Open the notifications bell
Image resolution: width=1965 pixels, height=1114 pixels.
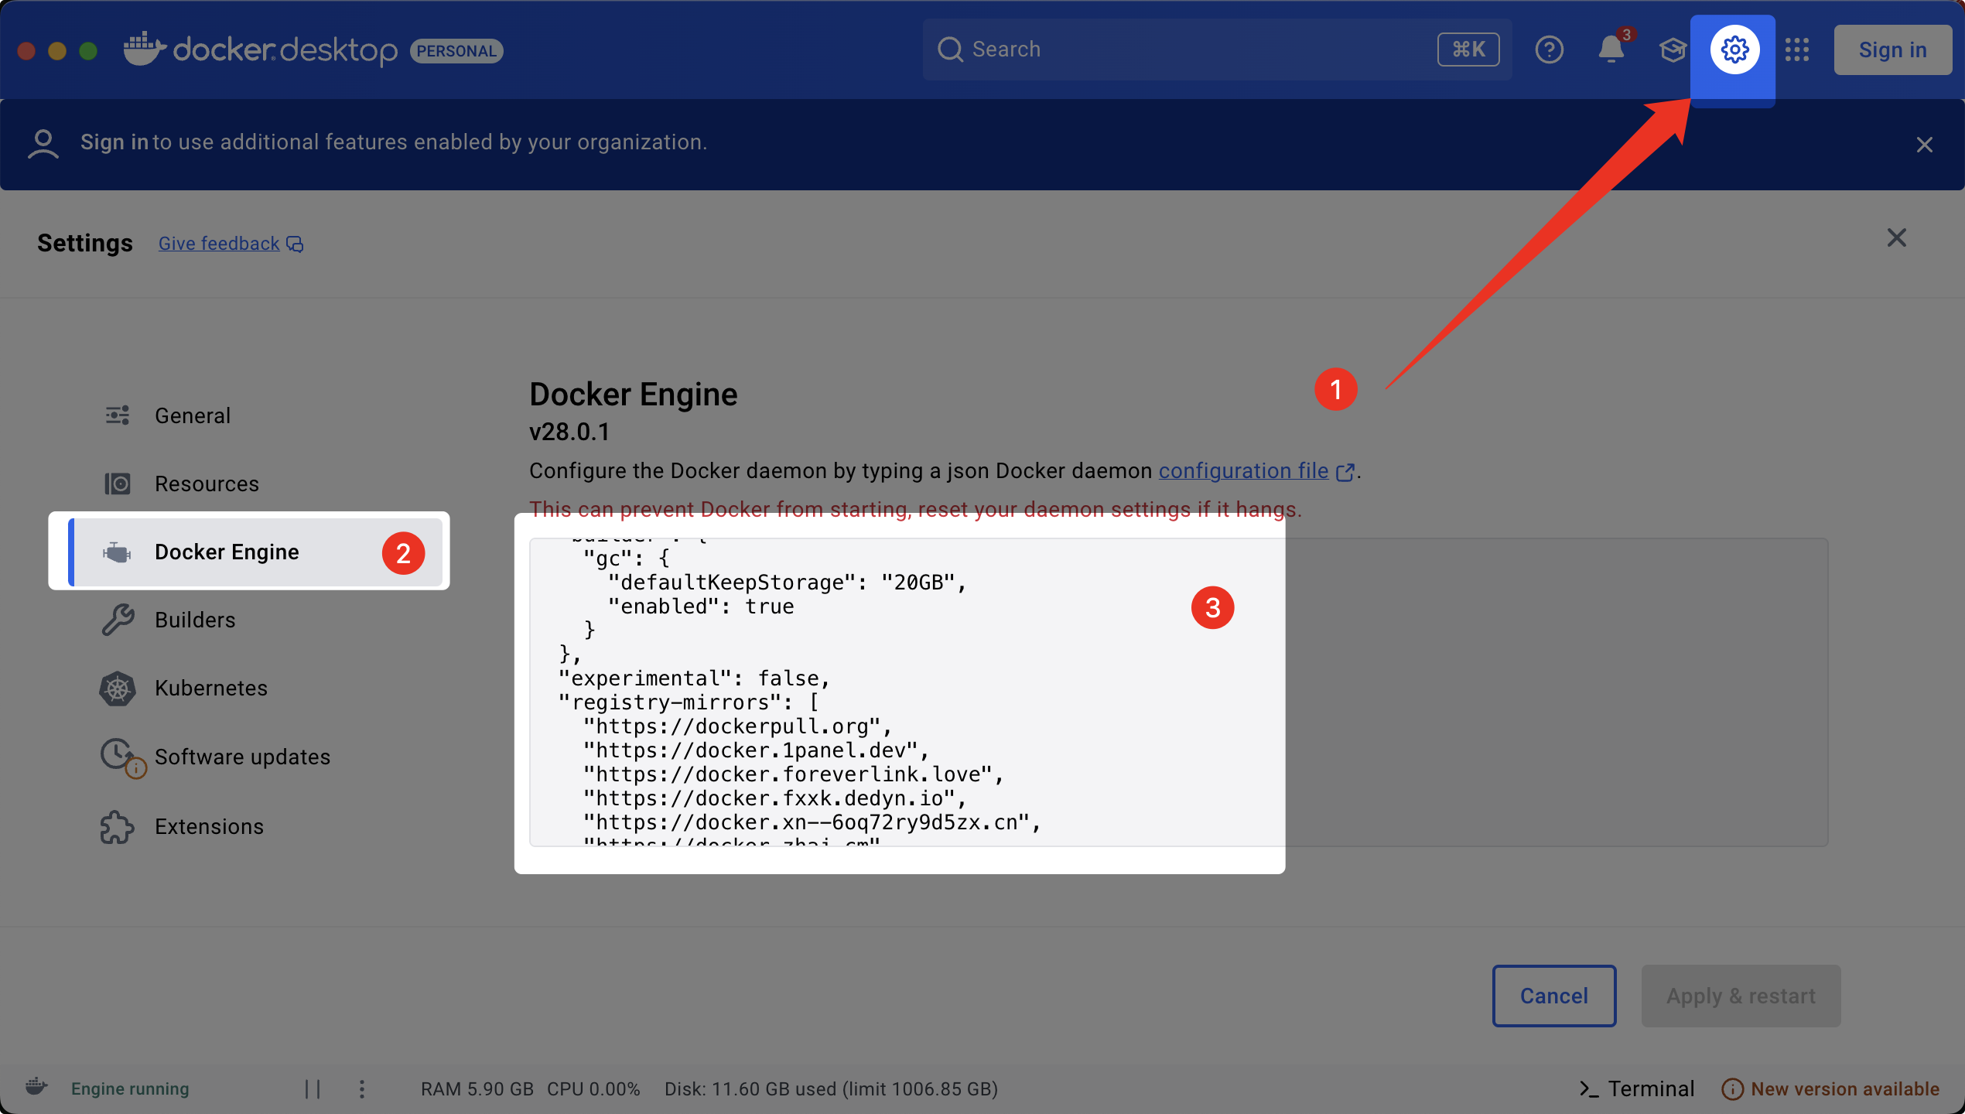point(1611,50)
